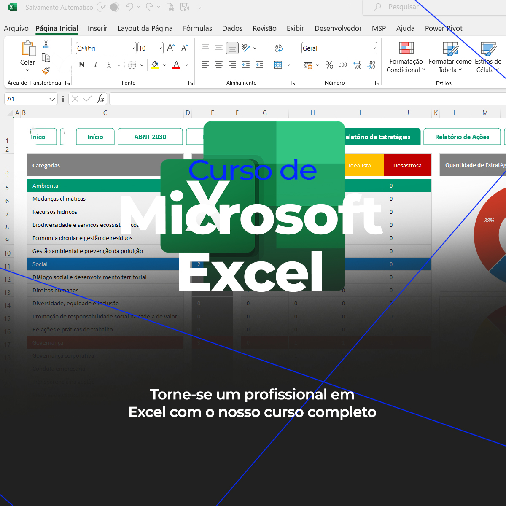The width and height of the screenshot is (506, 506).
Task: Click the Undo arrow icon
Action: (129, 7)
